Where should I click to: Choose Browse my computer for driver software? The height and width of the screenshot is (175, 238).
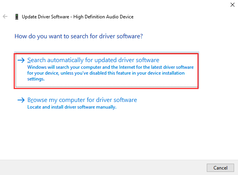coord(82,100)
